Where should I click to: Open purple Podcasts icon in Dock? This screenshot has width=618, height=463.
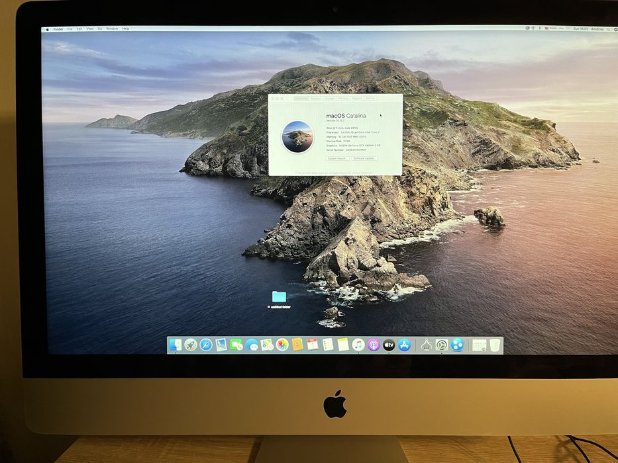[373, 345]
